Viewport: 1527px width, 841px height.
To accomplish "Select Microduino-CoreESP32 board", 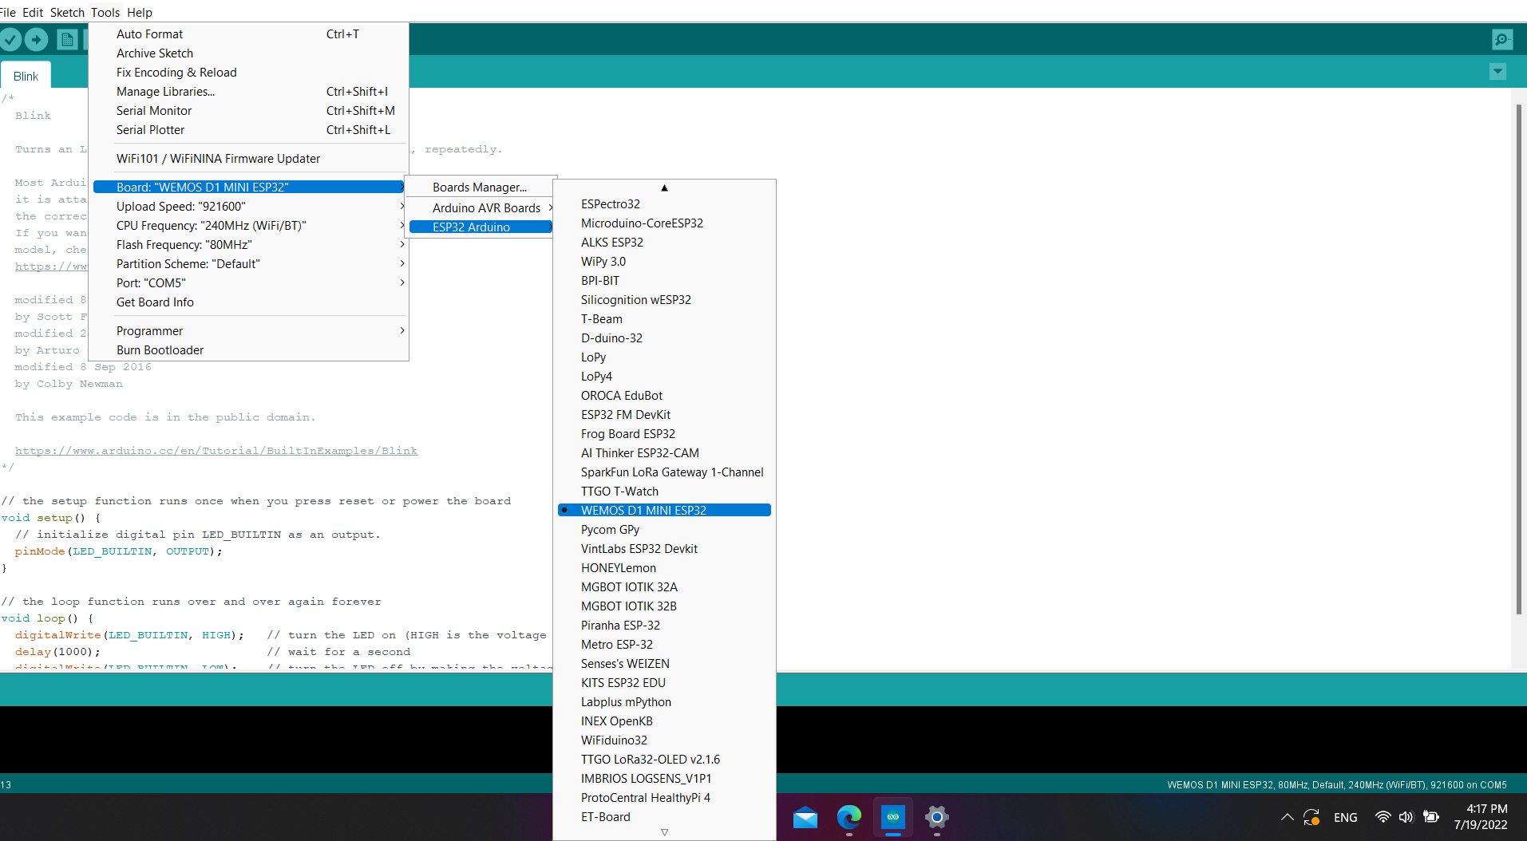I will tap(664, 223).
